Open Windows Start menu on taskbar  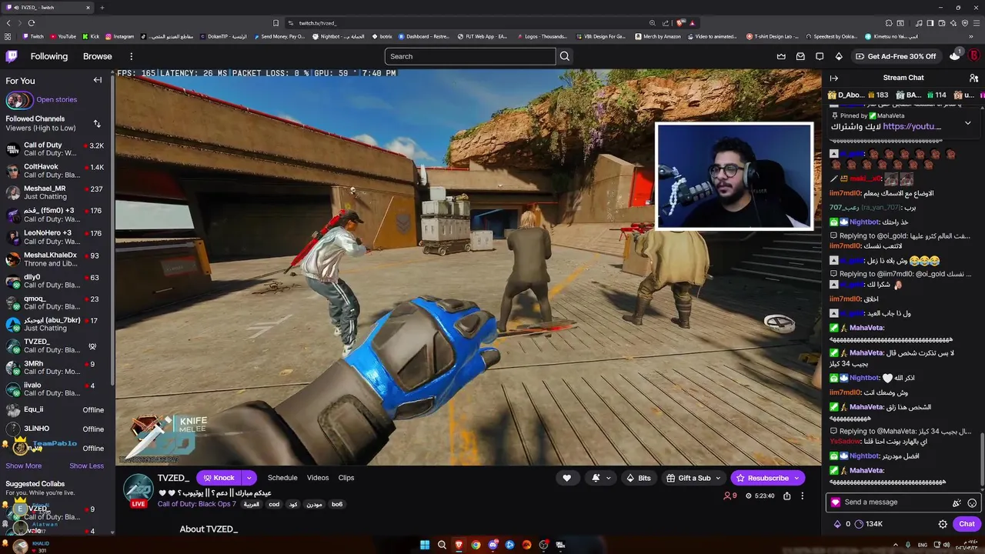[x=424, y=545]
